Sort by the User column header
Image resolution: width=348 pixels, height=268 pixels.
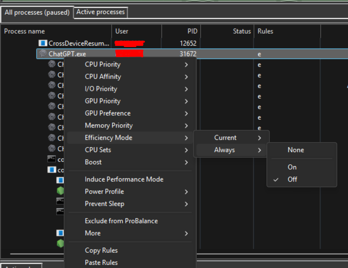[x=137, y=31]
